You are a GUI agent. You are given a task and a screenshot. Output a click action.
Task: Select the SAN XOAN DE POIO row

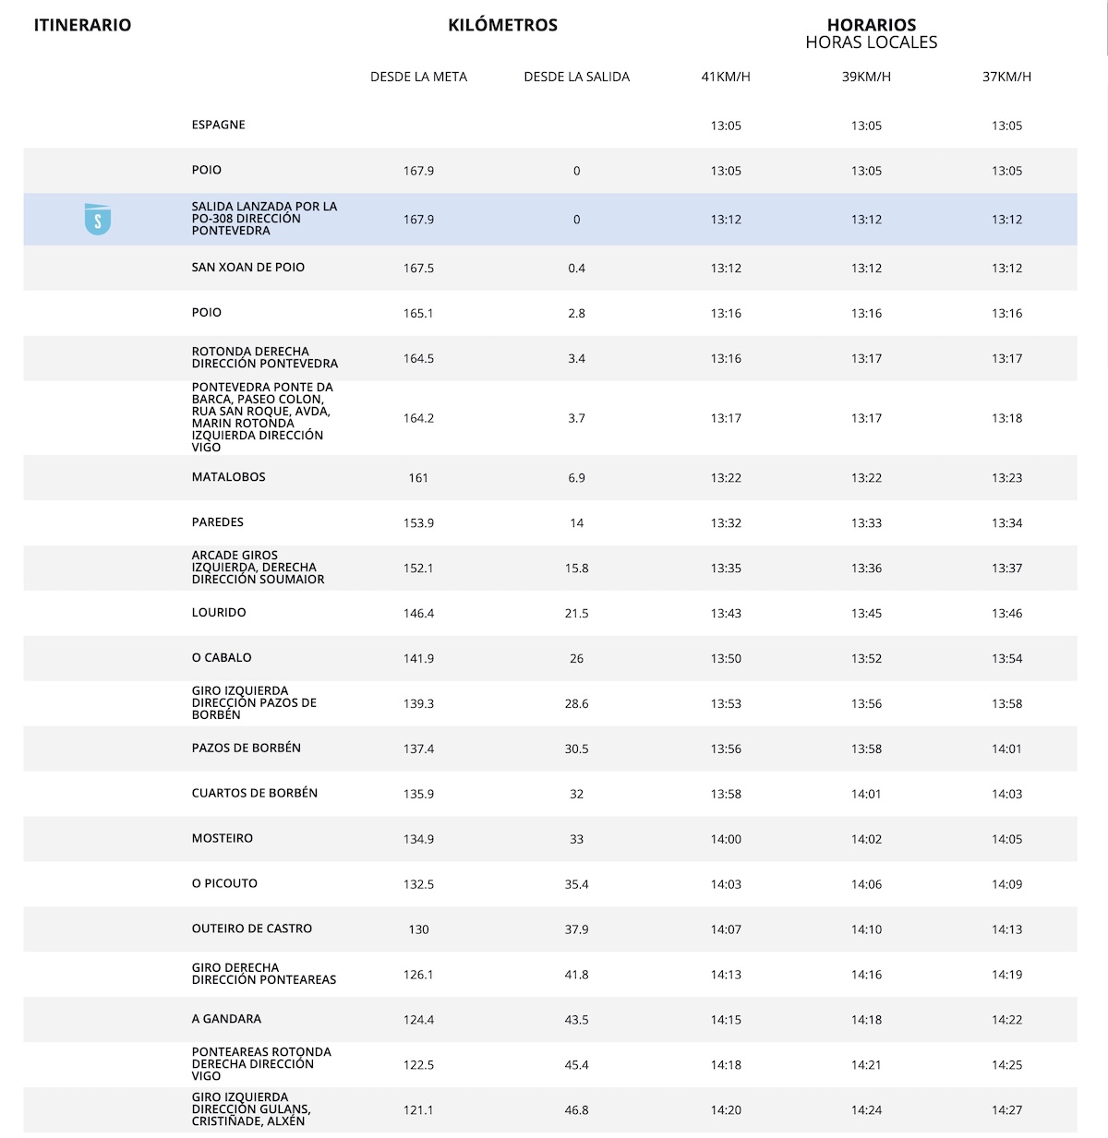[247, 268]
